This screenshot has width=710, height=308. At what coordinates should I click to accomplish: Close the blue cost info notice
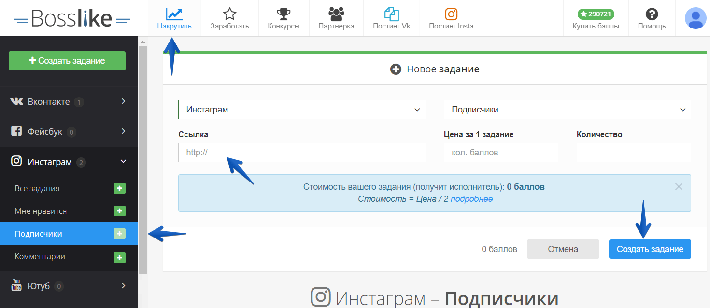[679, 187]
